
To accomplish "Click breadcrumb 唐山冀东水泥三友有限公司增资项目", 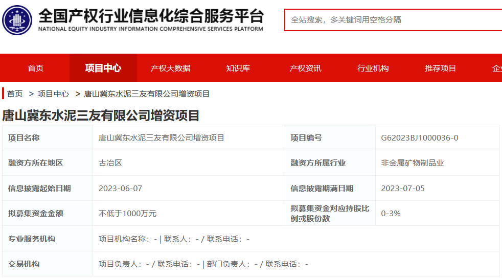I will 147,94.
